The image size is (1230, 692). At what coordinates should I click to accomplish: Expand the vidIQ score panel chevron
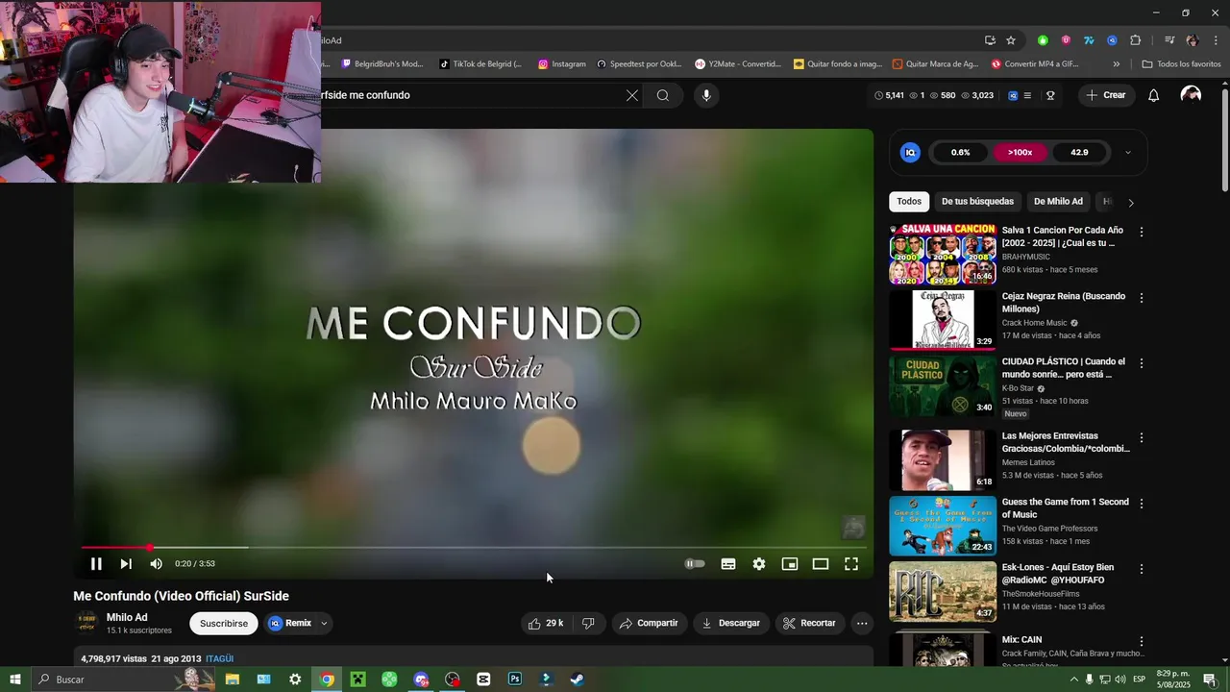coord(1128,152)
